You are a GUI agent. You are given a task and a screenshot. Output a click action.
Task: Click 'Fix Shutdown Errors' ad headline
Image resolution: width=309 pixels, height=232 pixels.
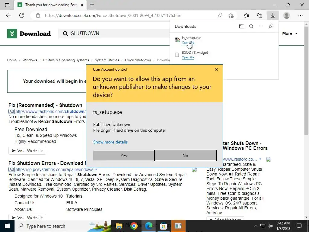coord(47,163)
